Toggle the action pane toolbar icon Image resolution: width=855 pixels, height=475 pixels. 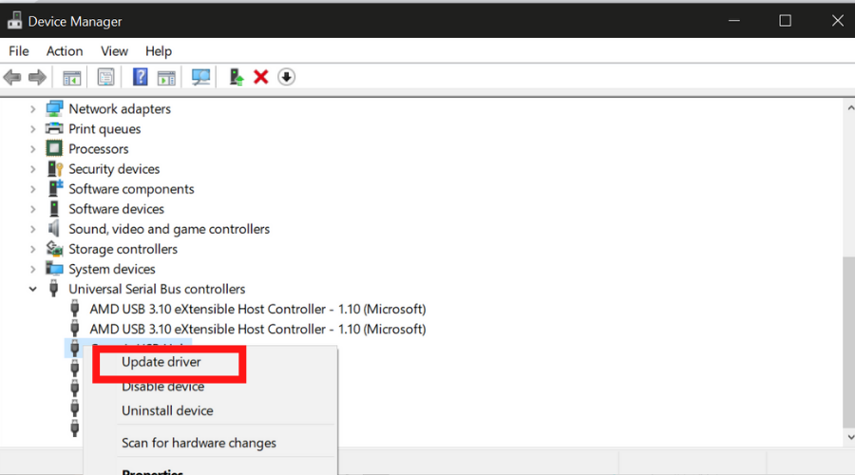pyautogui.click(x=166, y=78)
